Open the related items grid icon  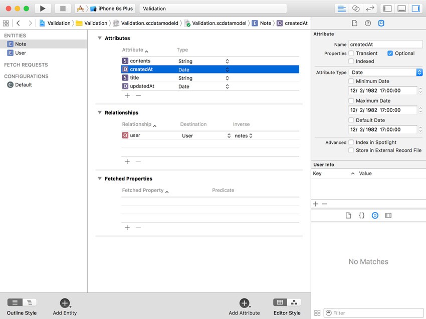pyautogui.click(x=6, y=23)
